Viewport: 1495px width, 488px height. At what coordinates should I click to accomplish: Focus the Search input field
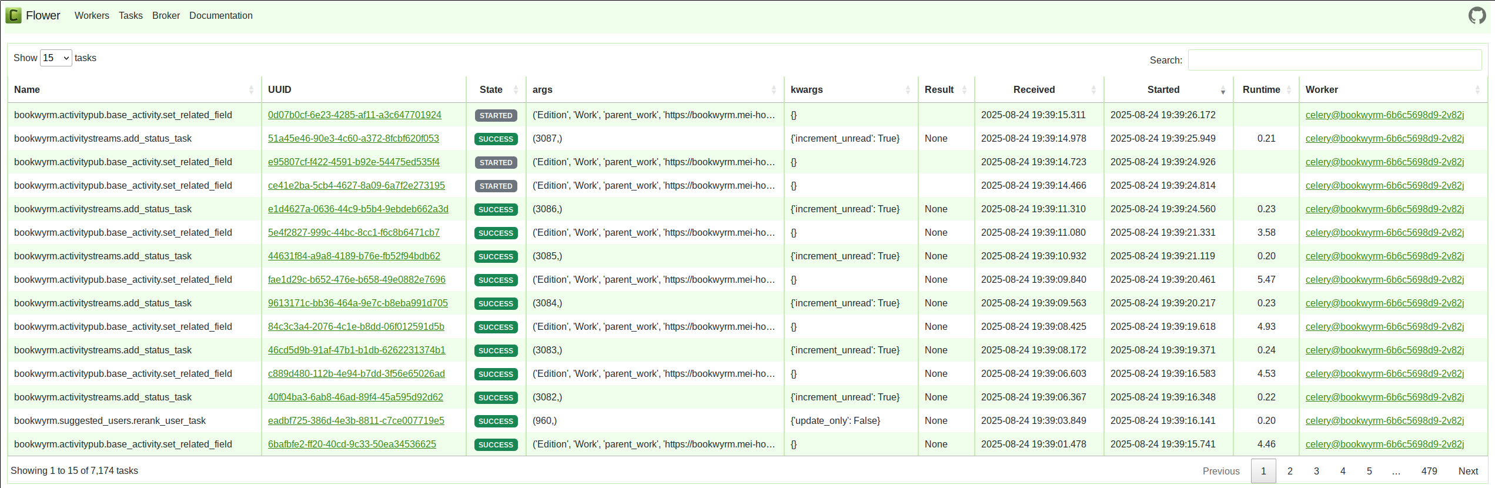[1335, 60]
